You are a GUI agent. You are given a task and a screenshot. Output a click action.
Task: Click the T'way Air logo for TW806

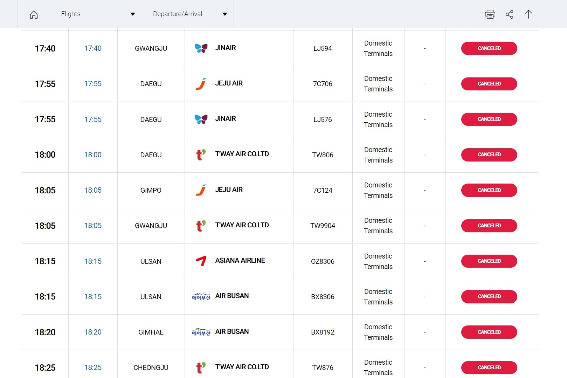coord(201,154)
